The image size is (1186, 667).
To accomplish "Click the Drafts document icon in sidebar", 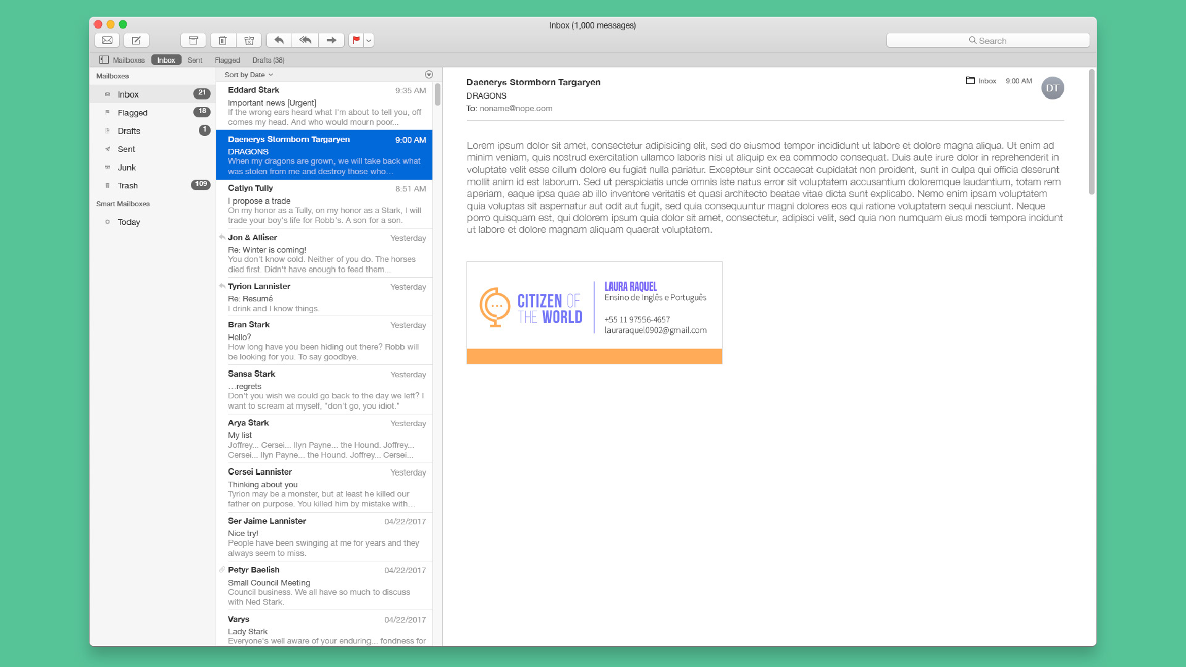I will (x=107, y=130).
